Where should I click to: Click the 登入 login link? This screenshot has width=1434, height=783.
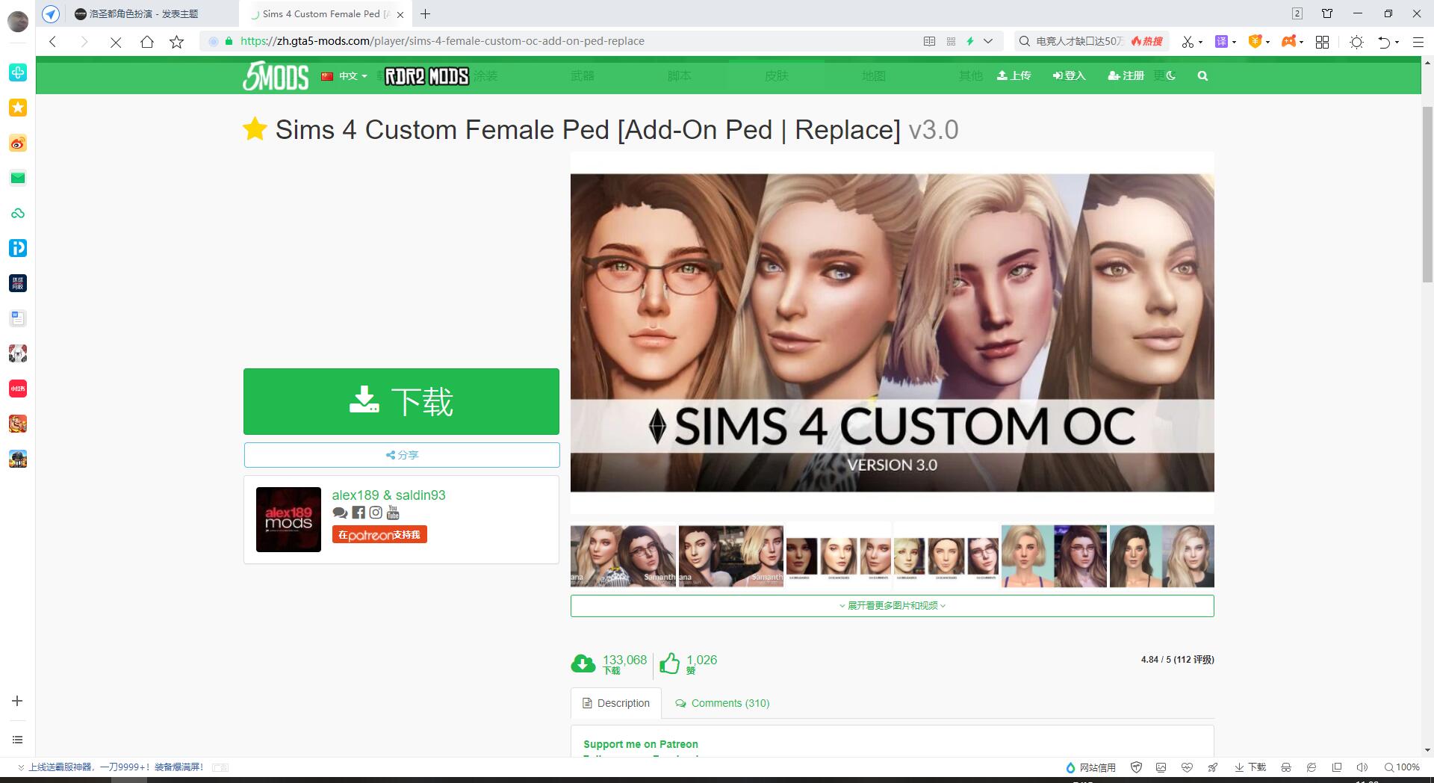click(x=1069, y=75)
